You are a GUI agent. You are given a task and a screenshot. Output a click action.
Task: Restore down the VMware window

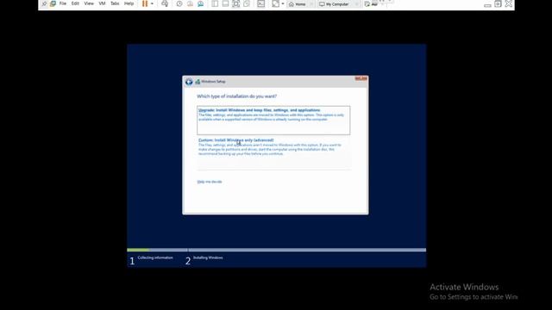click(498, 3)
